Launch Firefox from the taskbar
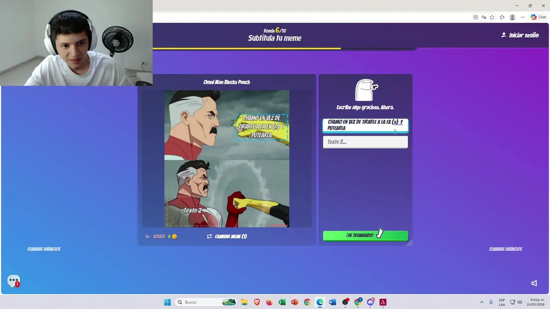This screenshot has width=550, height=309. 269,302
